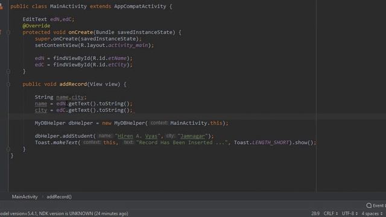Click the LENGTH_SHORT constant
Image resolution: width=386 pixels, height=217 pixels.
[270, 142]
